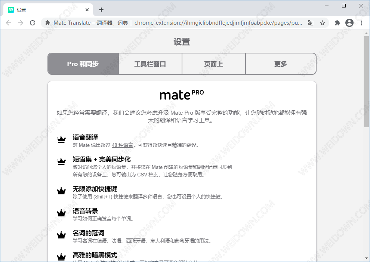
Task: Click the address bar URL field
Action: [217, 23]
